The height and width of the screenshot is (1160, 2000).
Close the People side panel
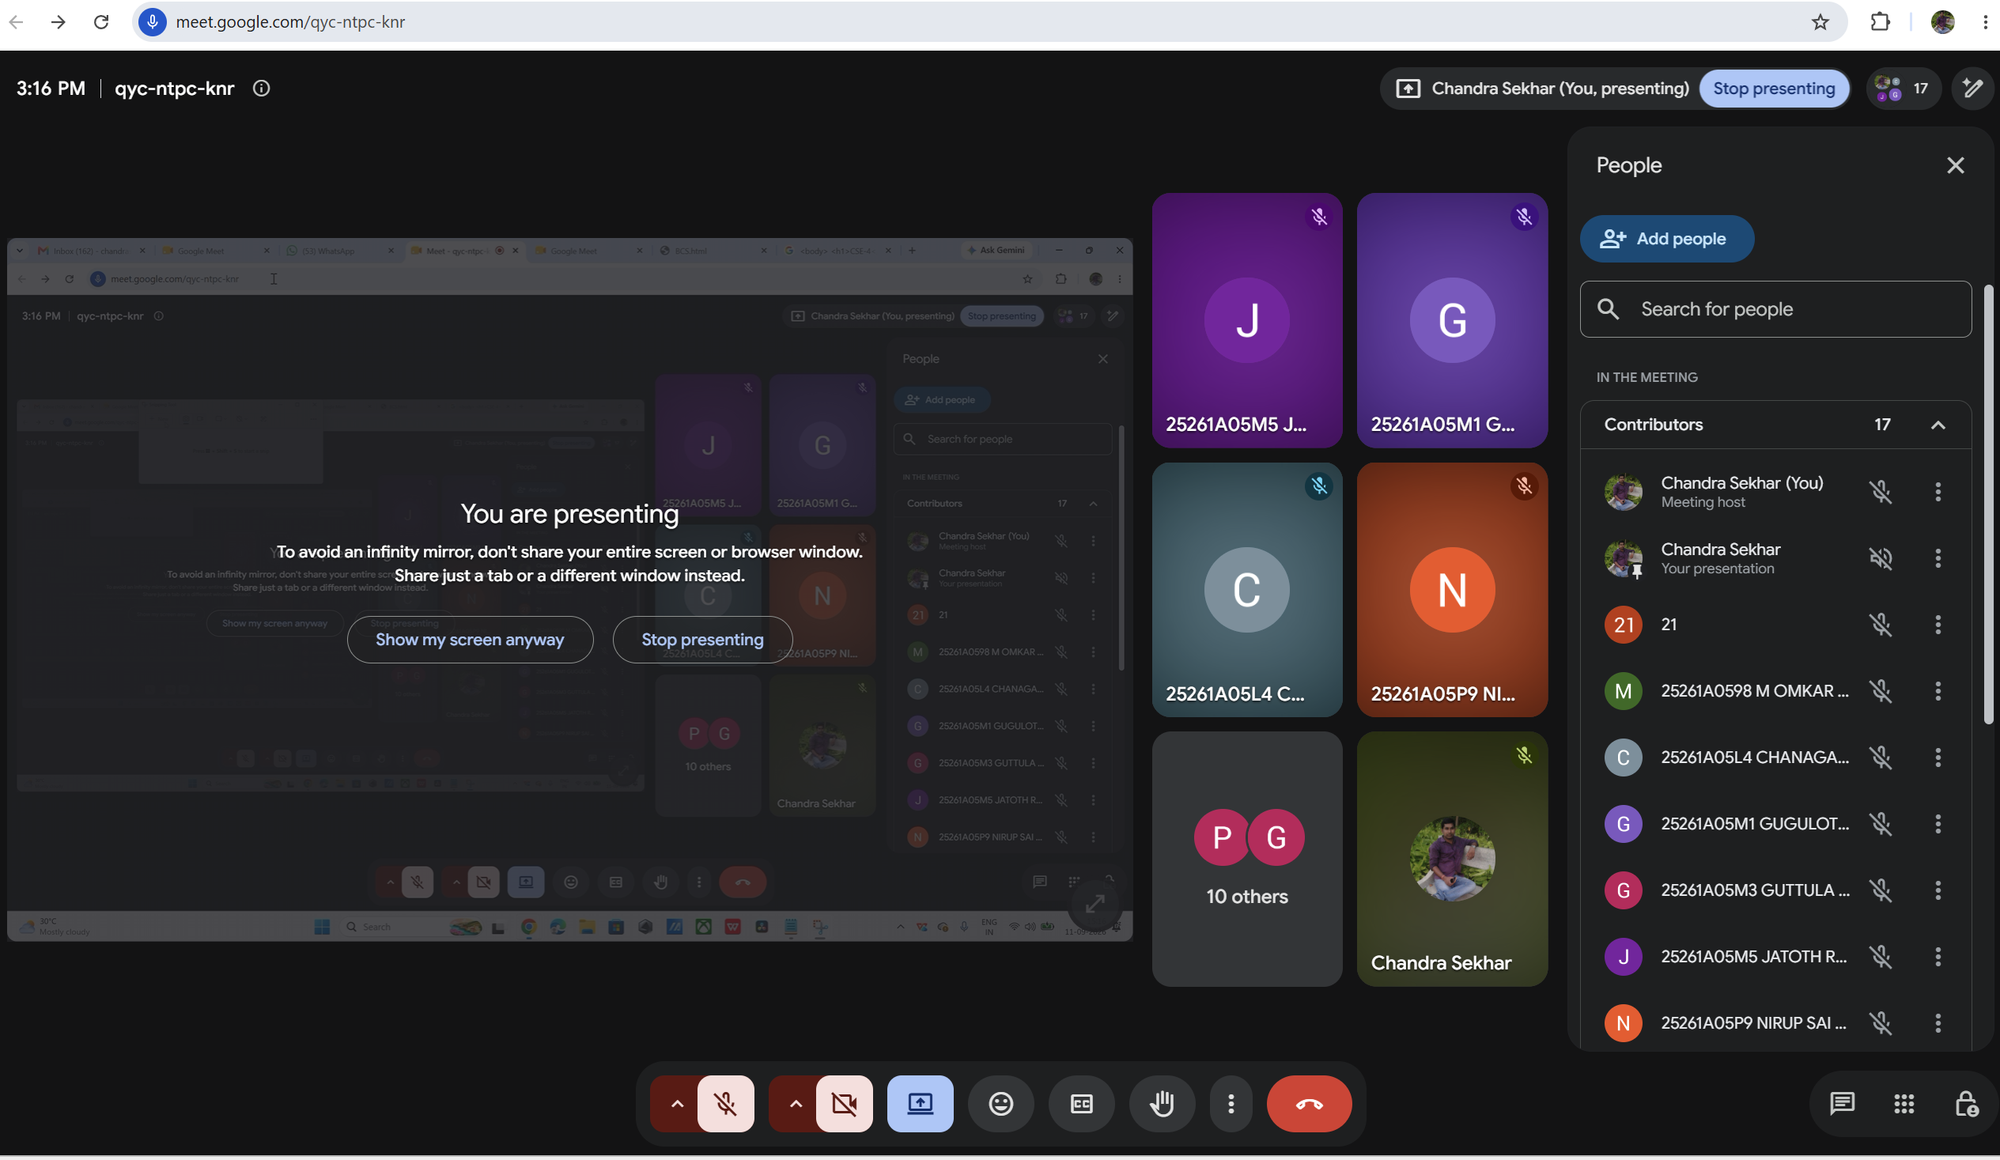[1956, 165]
